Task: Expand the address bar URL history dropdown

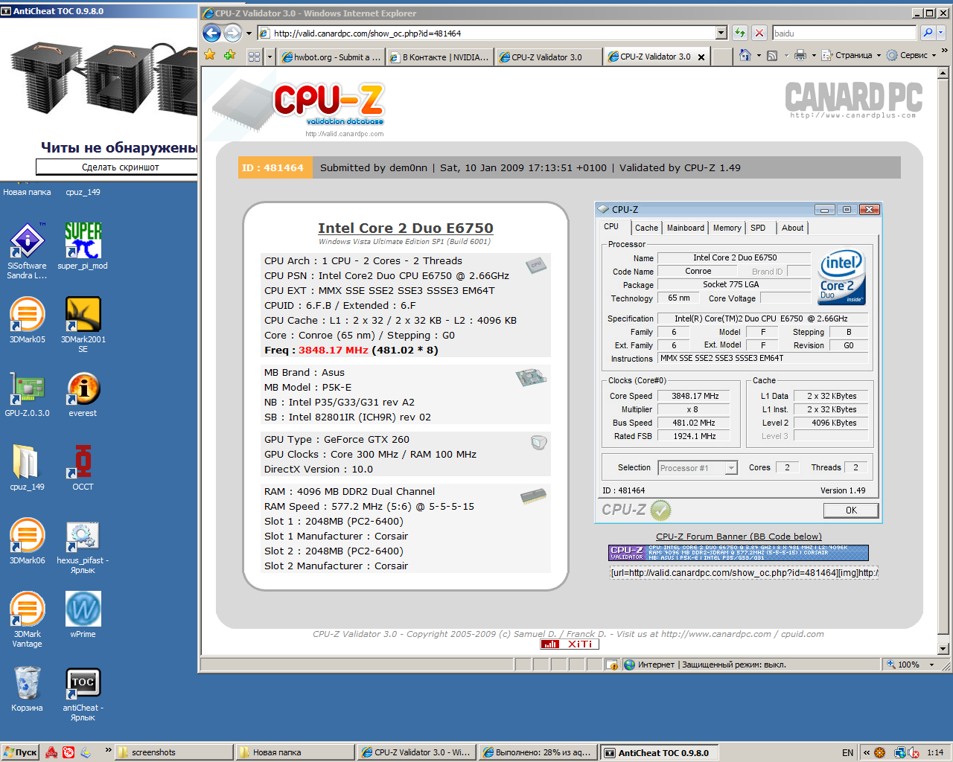Action: [721, 33]
